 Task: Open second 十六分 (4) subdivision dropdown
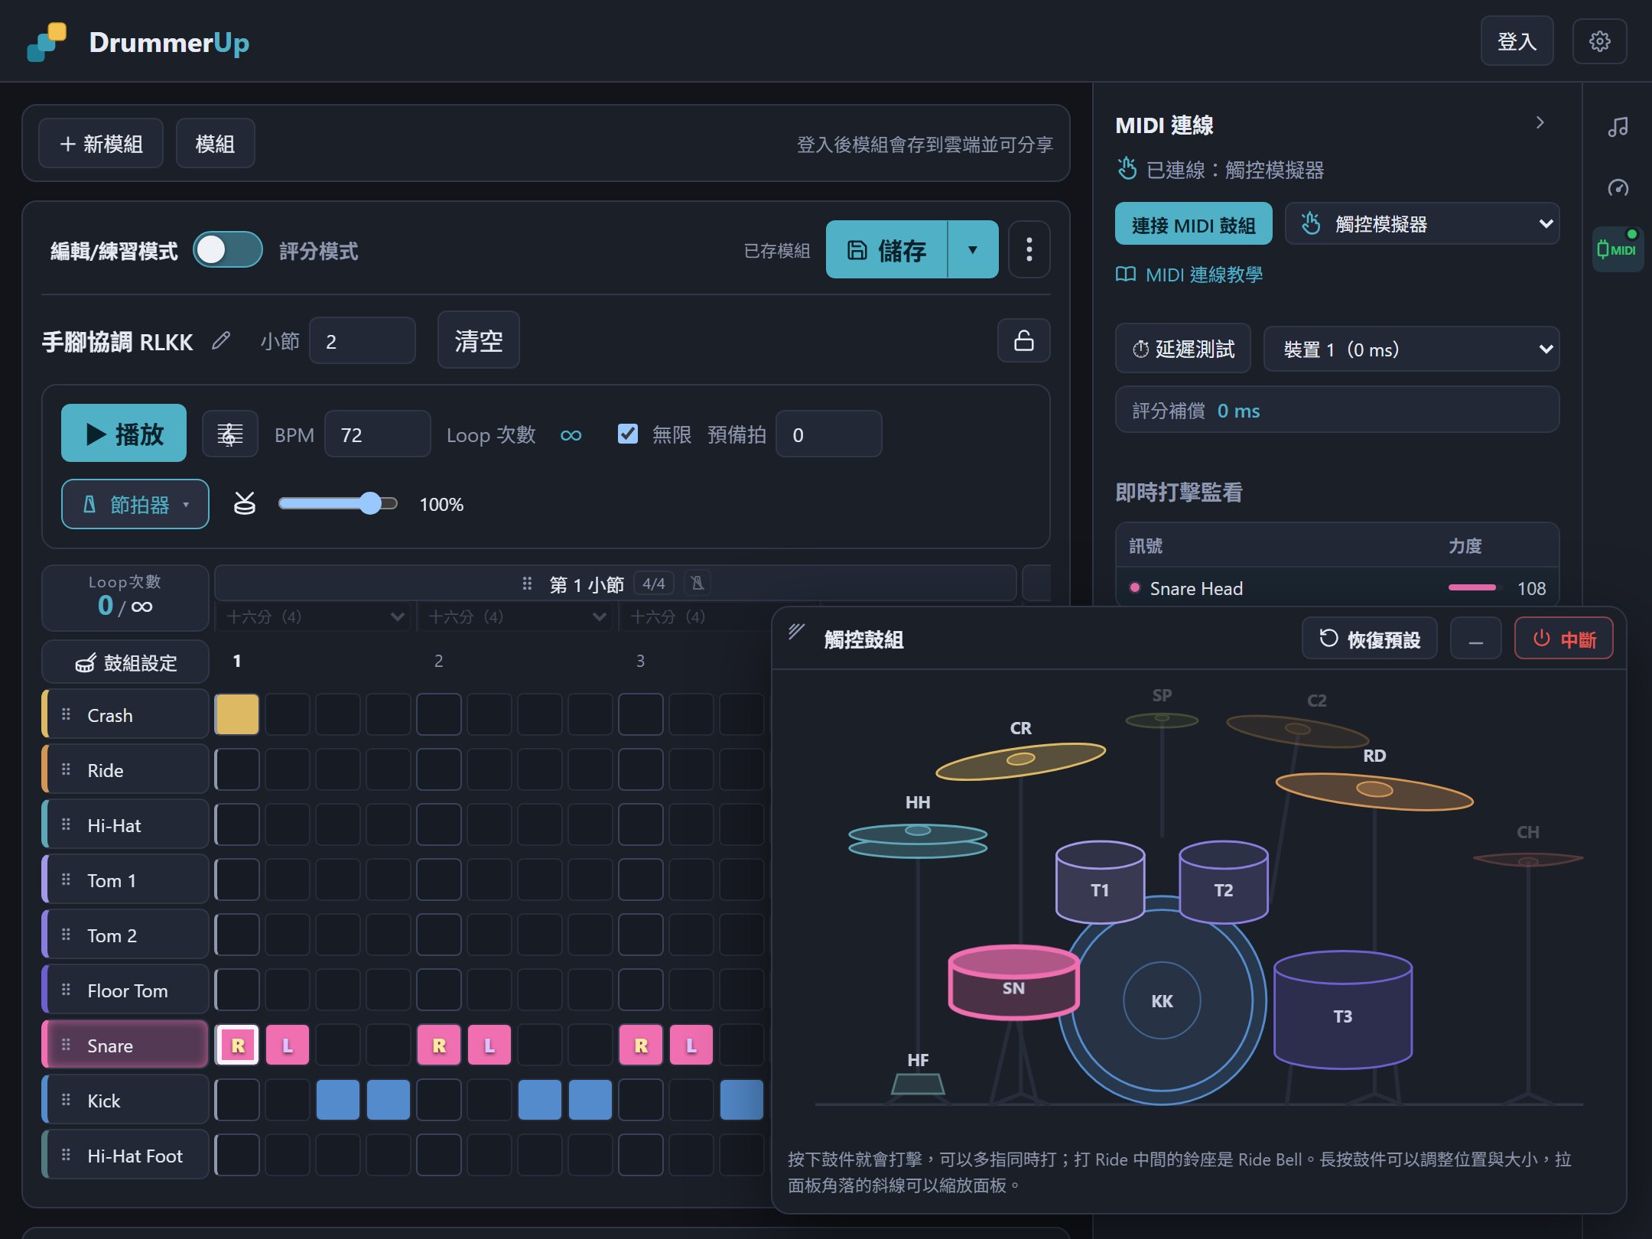pos(516,616)
